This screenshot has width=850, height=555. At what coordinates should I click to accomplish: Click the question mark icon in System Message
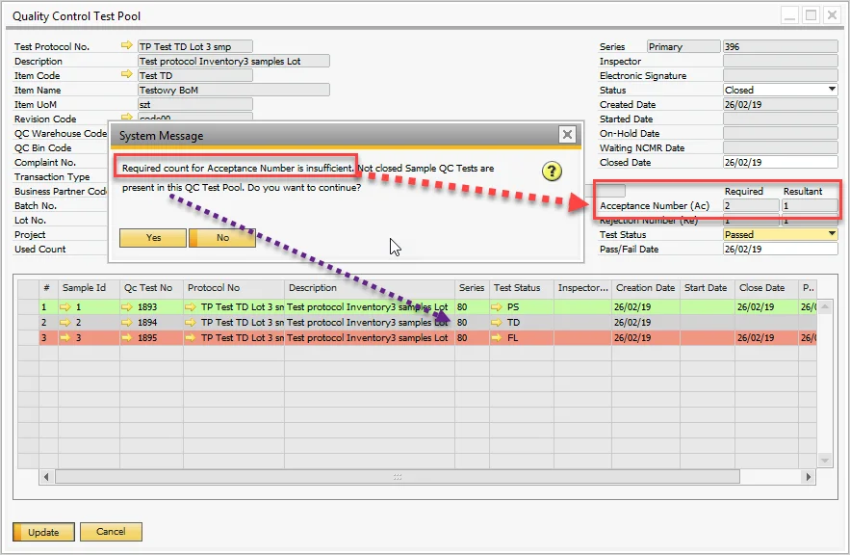552,172
